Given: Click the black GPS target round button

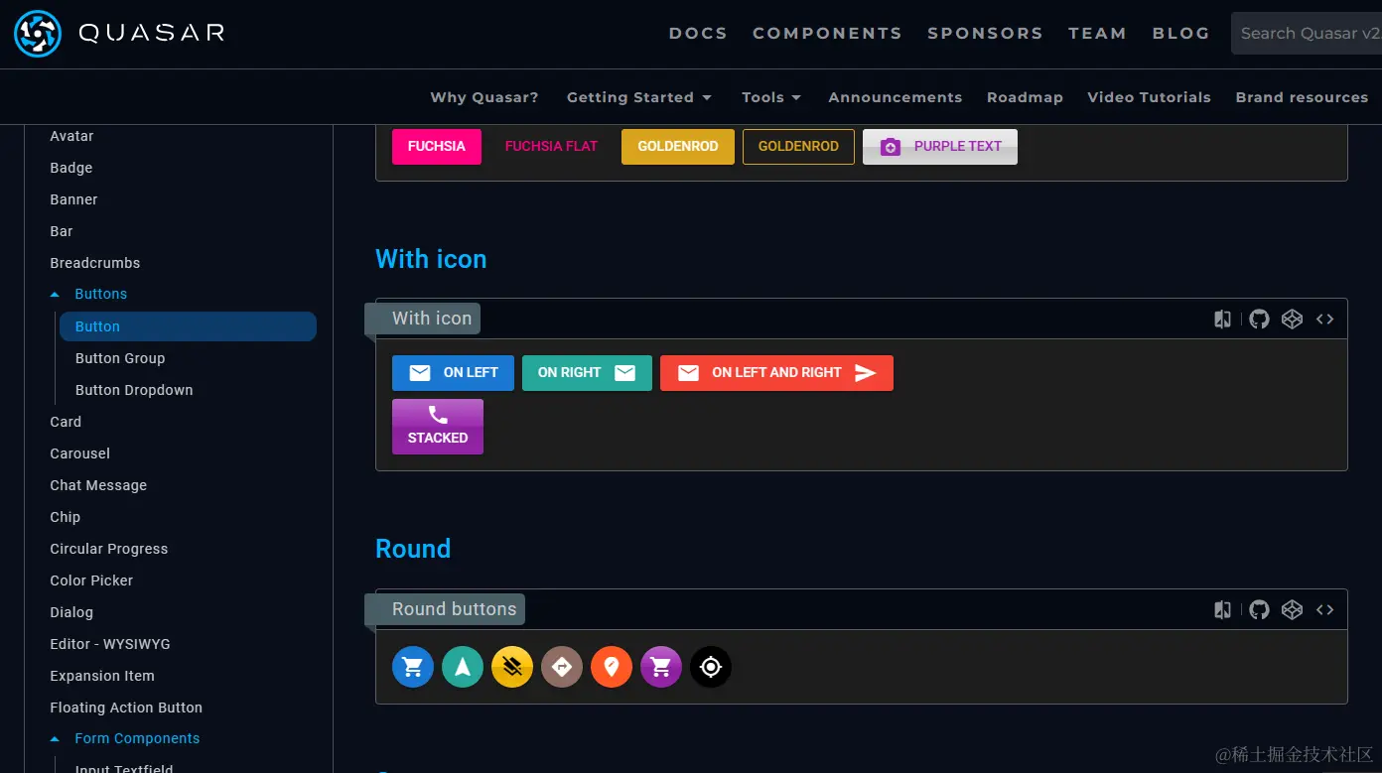Looking at the screenshot, I should [711, 667].
